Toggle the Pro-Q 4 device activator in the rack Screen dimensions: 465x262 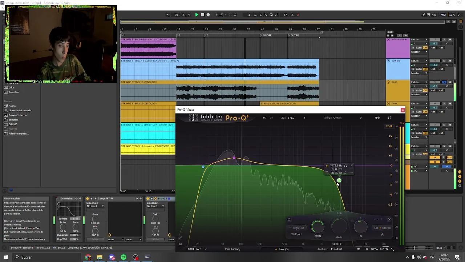point(148,199)
